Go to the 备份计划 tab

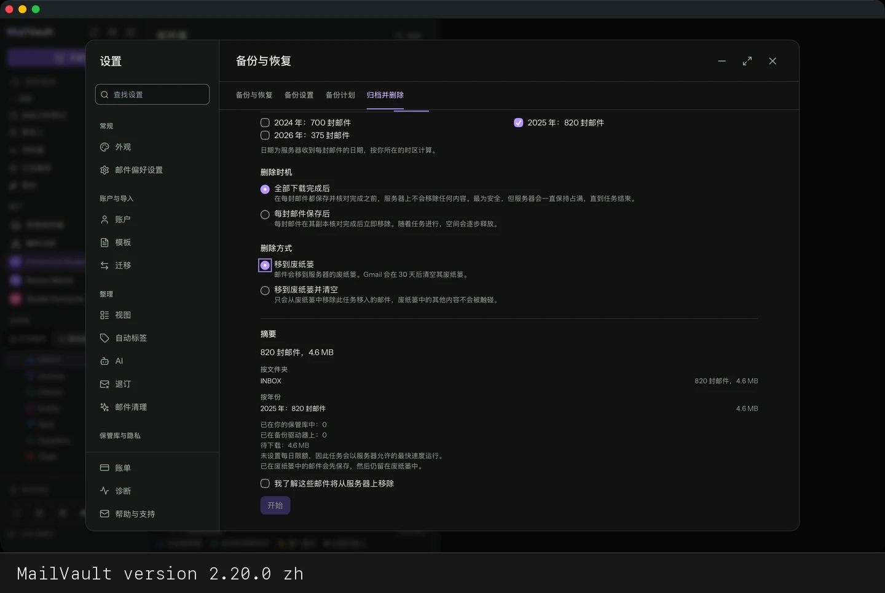tap(340, 95)
